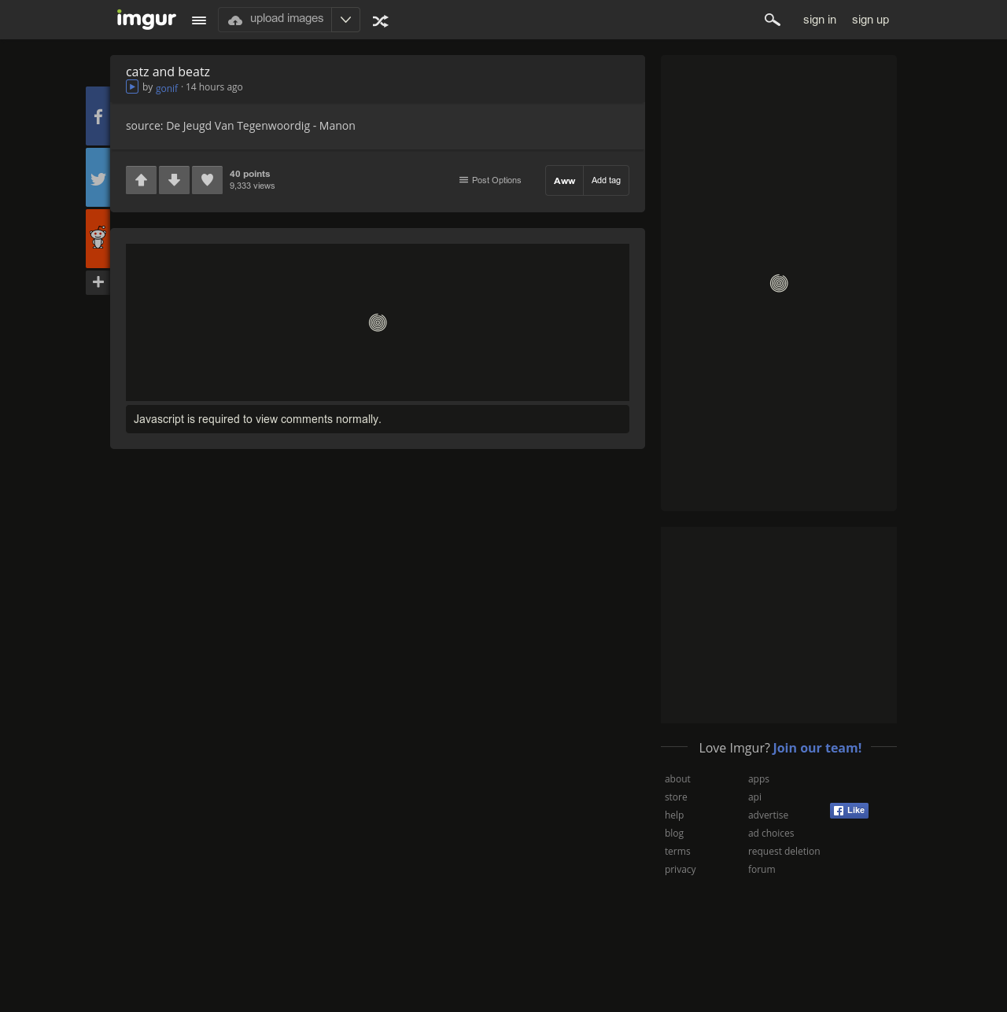Open search with the magnifier icon
The image size is (1007, 1012).
click(x=773, y=20)
